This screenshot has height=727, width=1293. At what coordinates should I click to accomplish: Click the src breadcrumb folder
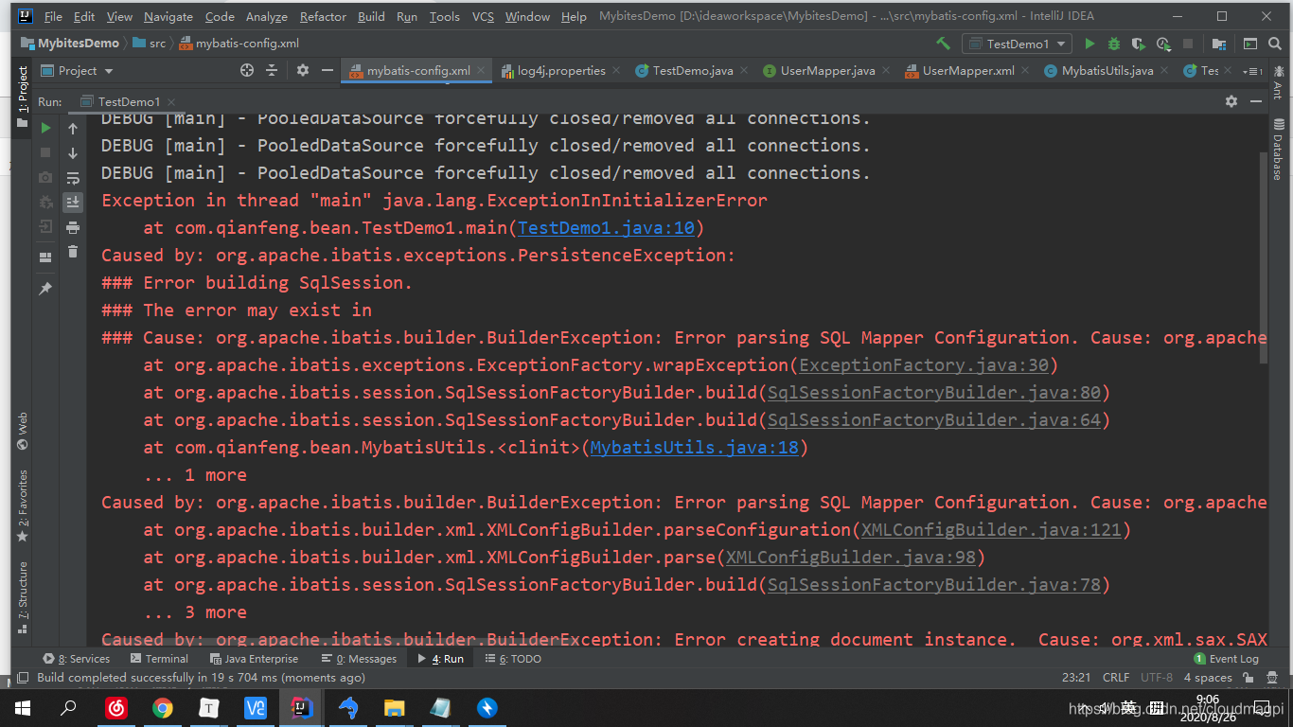coord(150,43)
